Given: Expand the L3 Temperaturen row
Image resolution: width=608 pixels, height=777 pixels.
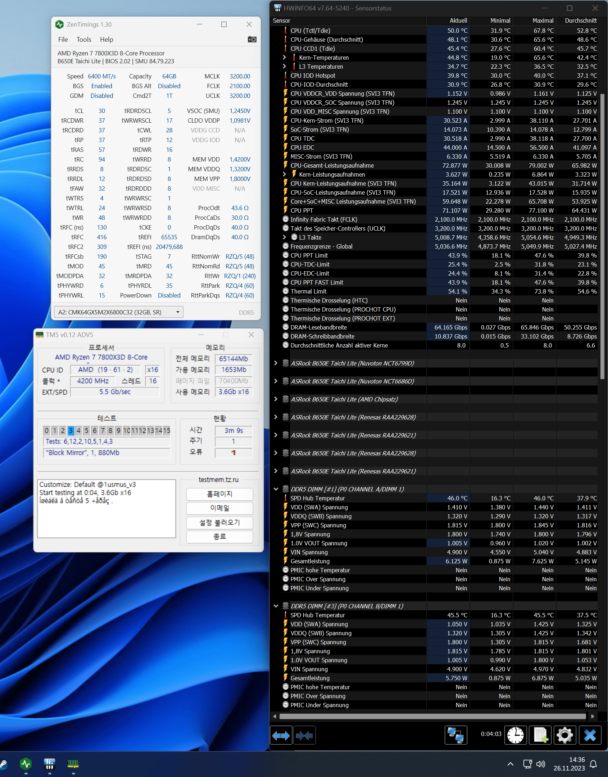Looking at the screenshot, I should click(285, 66).
